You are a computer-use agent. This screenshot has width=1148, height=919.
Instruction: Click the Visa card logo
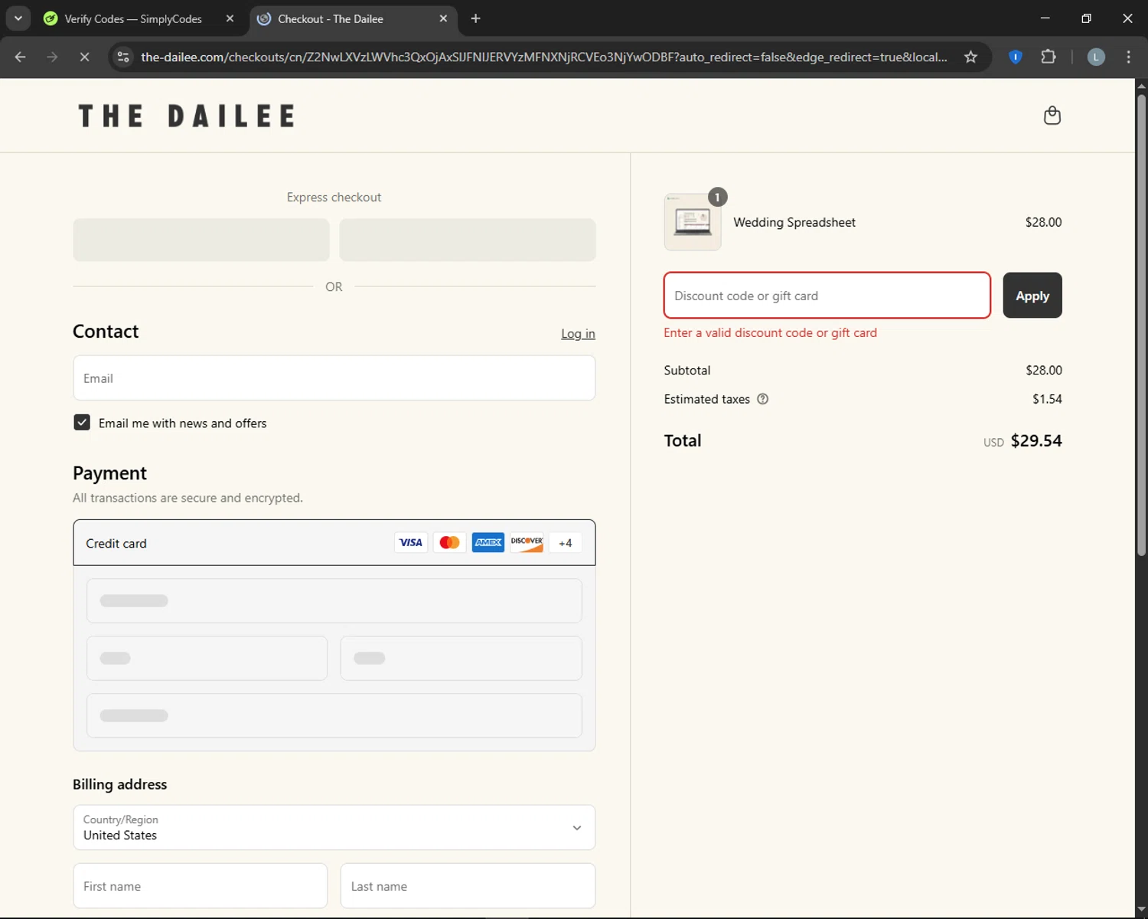pos(411,542)
